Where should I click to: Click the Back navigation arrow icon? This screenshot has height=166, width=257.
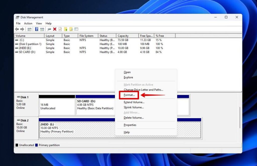coord(17,29)
